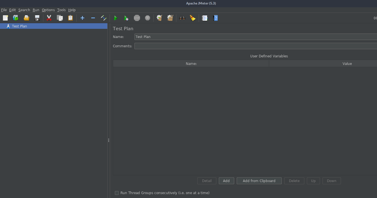Focus the test plan Name field
The width and height of the screenshot is (377, 198).
coord(256,37)
